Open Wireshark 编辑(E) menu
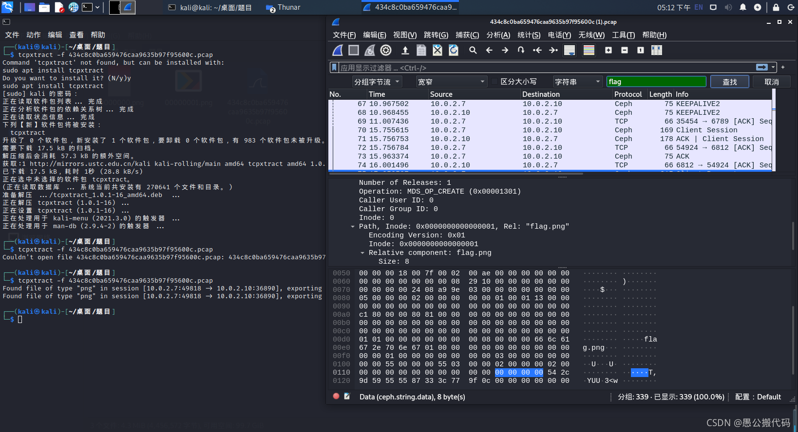Viewport: 798px width, 432px height. tap(375, 35)
